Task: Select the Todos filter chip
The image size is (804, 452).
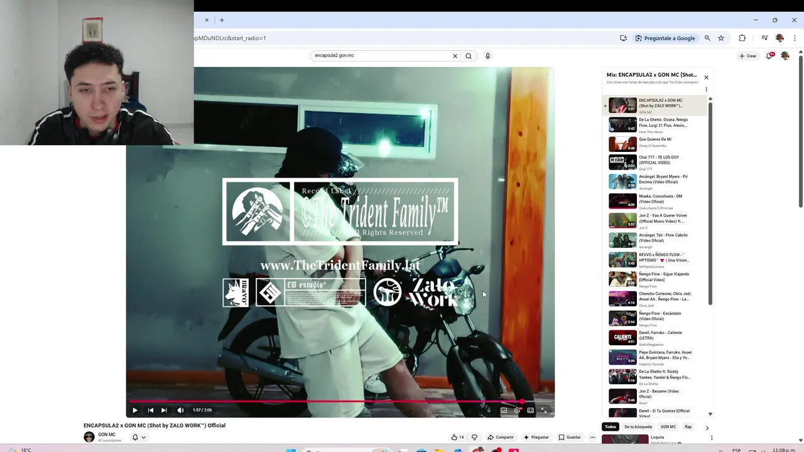Action: 610,427
